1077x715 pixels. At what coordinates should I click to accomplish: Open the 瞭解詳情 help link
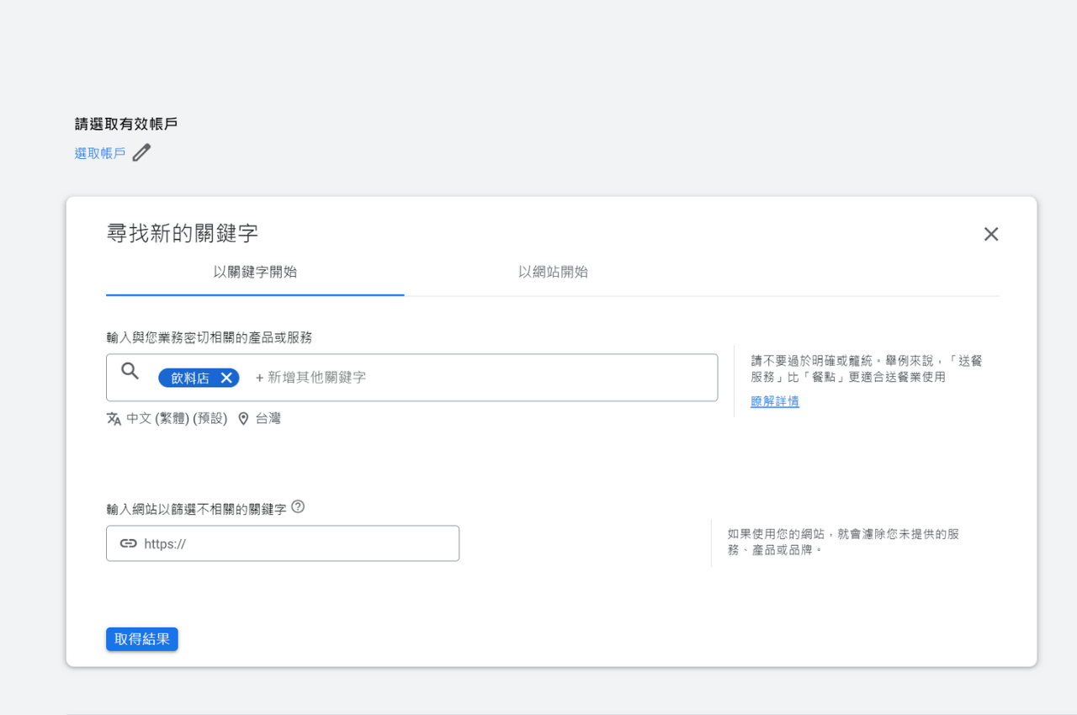point(775,401)
